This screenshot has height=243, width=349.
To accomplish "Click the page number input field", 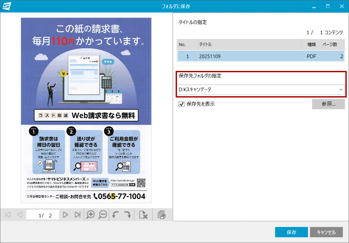I will [42, 214].
